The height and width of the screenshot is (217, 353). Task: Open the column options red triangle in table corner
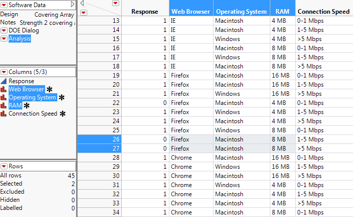tap(116, 4)
